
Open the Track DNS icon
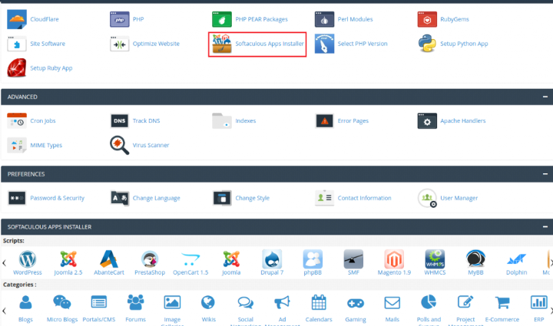point(120,120)
